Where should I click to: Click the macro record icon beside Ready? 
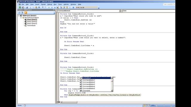[x=25, y=106]
